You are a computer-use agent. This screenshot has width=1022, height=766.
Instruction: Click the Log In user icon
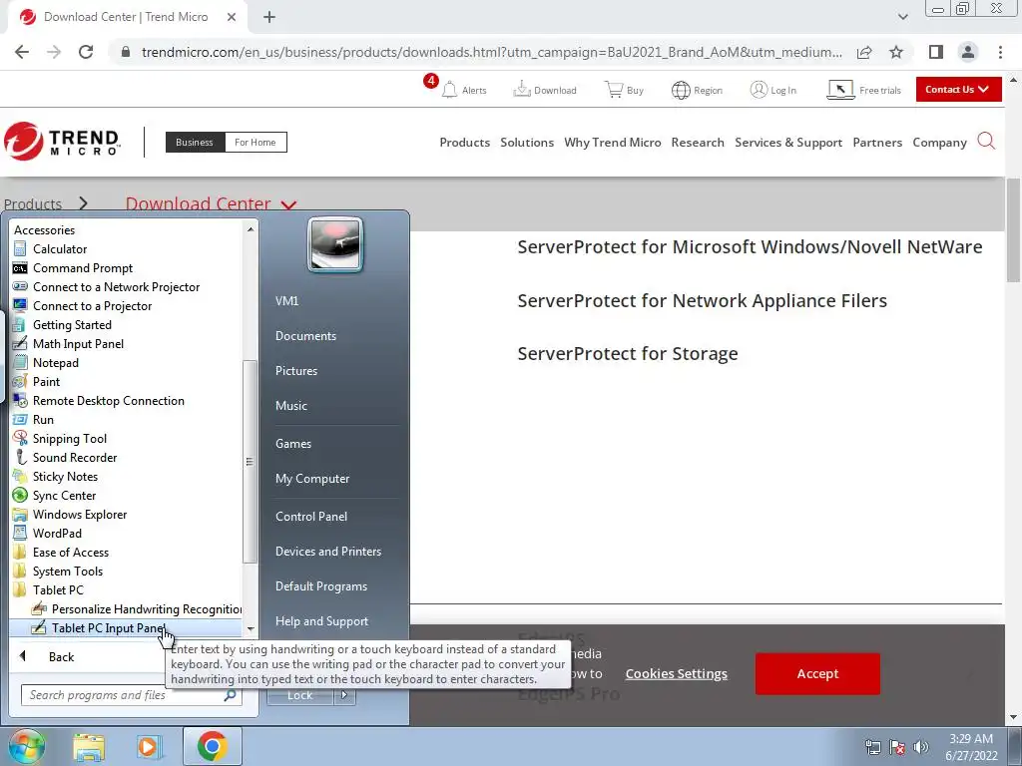(x=759, y=89)
